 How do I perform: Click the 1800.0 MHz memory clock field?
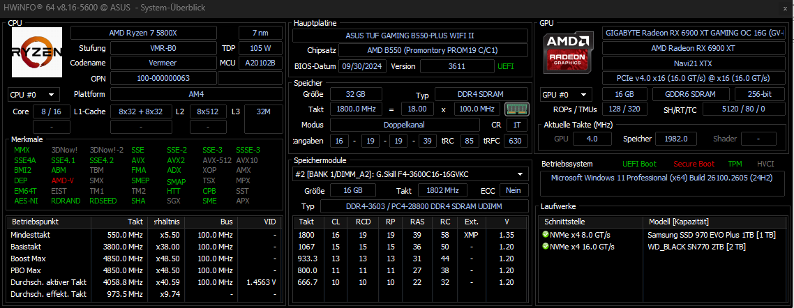[355, 109]
